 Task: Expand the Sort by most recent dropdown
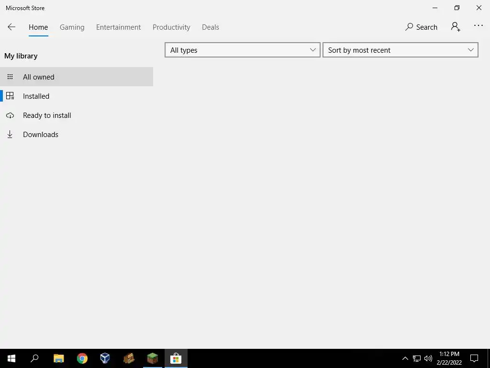pos(401,50)
